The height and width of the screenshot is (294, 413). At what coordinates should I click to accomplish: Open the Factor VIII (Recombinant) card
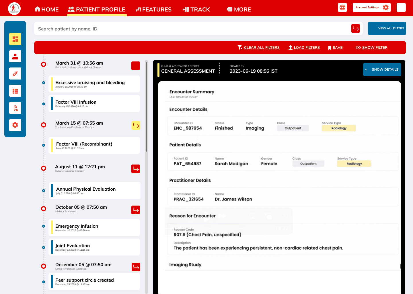pyautogui.click(x=94, y=145)
